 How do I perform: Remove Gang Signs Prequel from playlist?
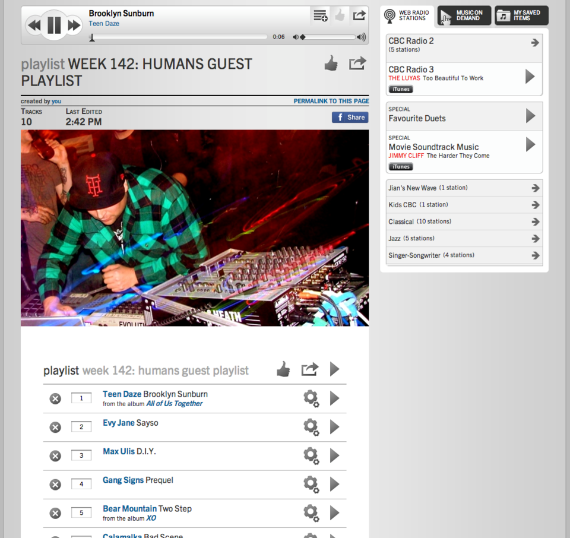pyautogui.click(x=55, y=485)
